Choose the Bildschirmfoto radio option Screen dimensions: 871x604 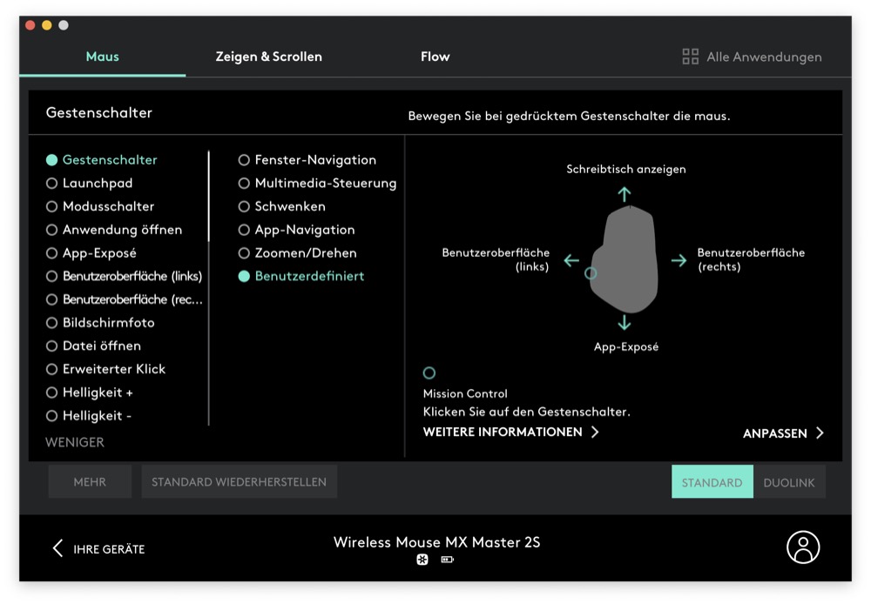[x=51, y=323]
